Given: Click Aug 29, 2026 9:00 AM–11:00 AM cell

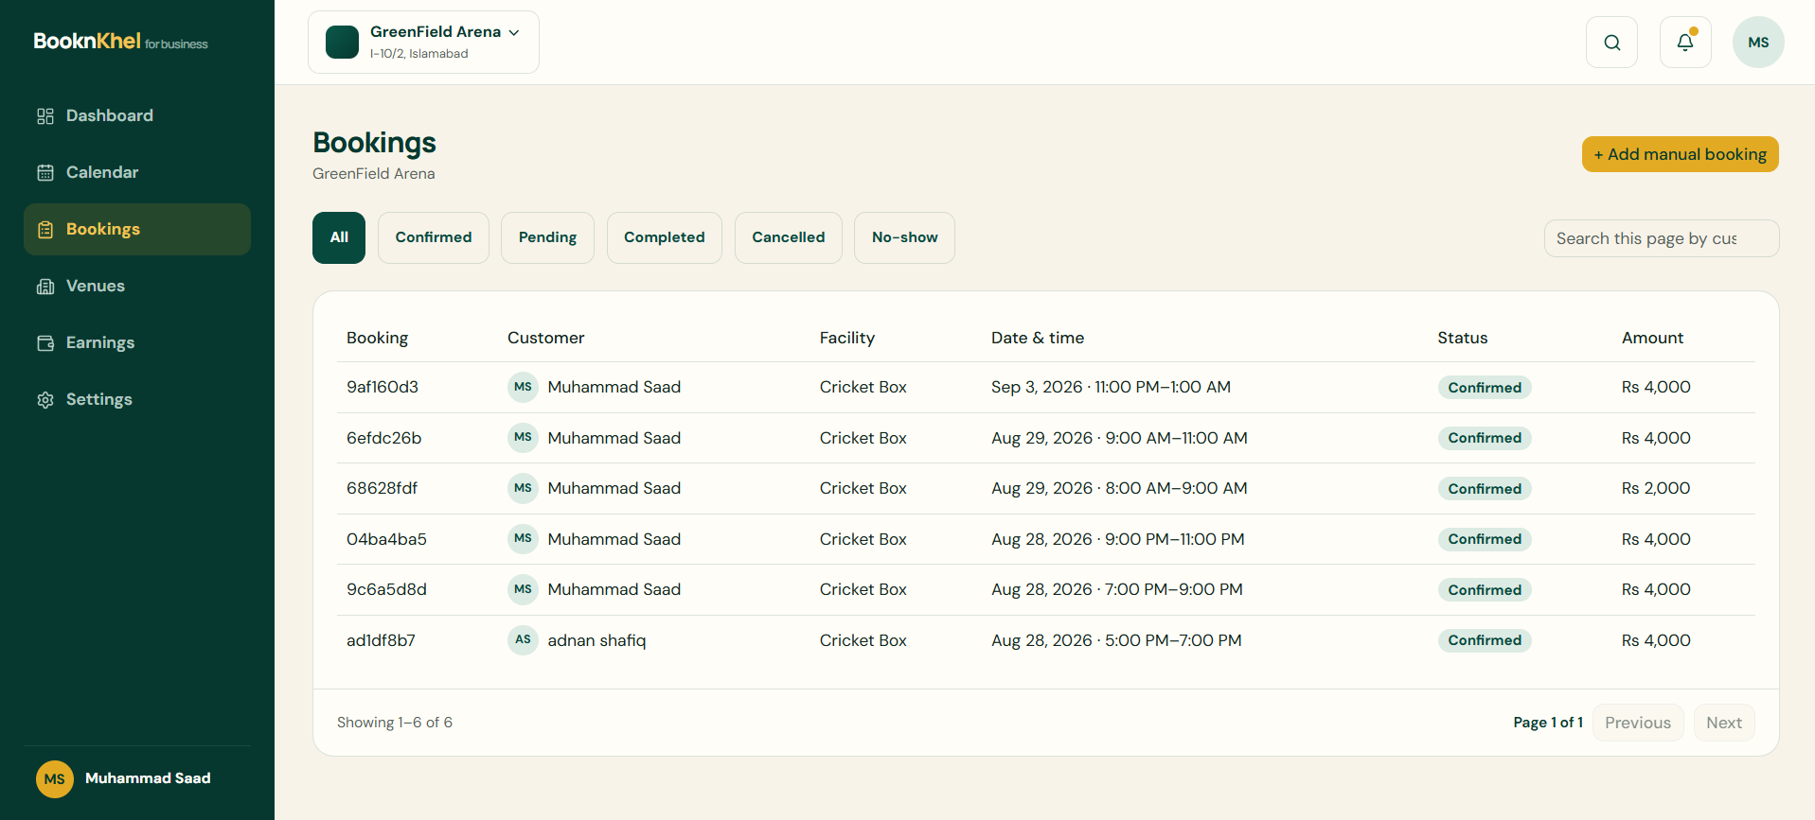Looking at the screenshot, I should [x=1119, y=438].
